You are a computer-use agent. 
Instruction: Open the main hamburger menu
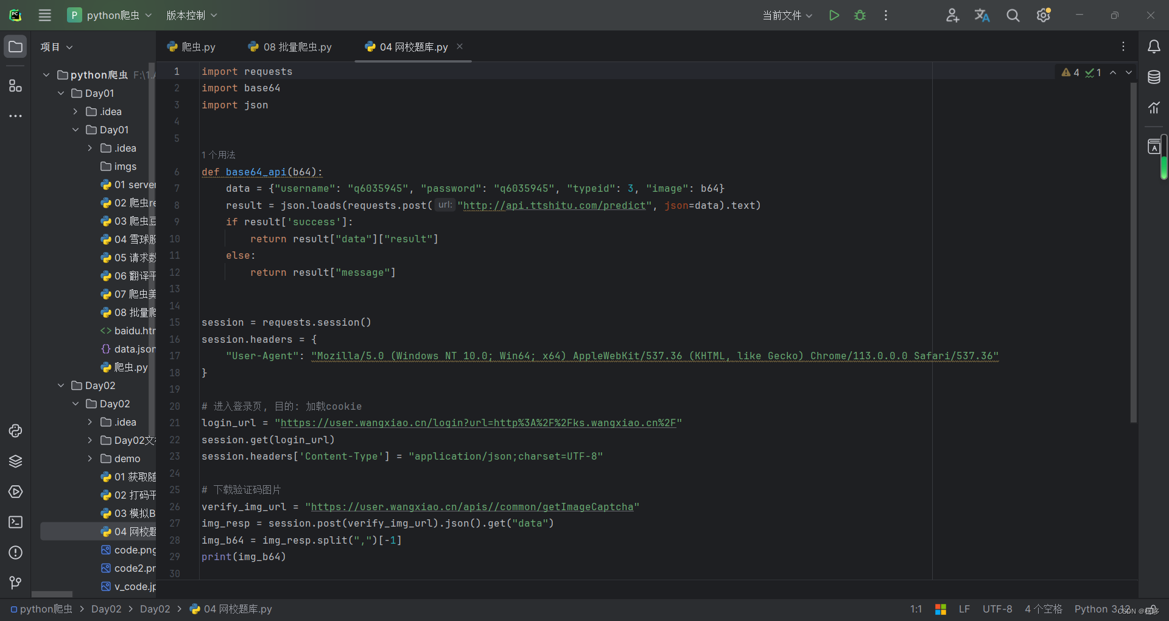tap(45, 15)
